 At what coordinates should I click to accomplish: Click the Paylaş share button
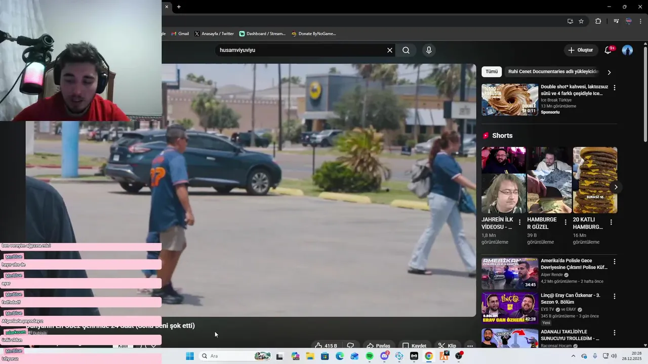(379, 346)
